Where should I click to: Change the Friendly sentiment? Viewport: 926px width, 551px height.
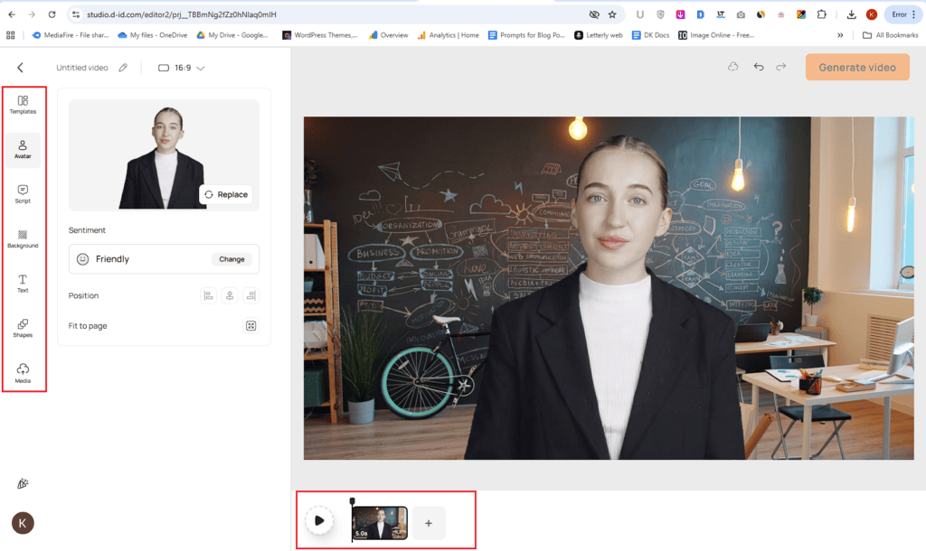click(231, 259)
